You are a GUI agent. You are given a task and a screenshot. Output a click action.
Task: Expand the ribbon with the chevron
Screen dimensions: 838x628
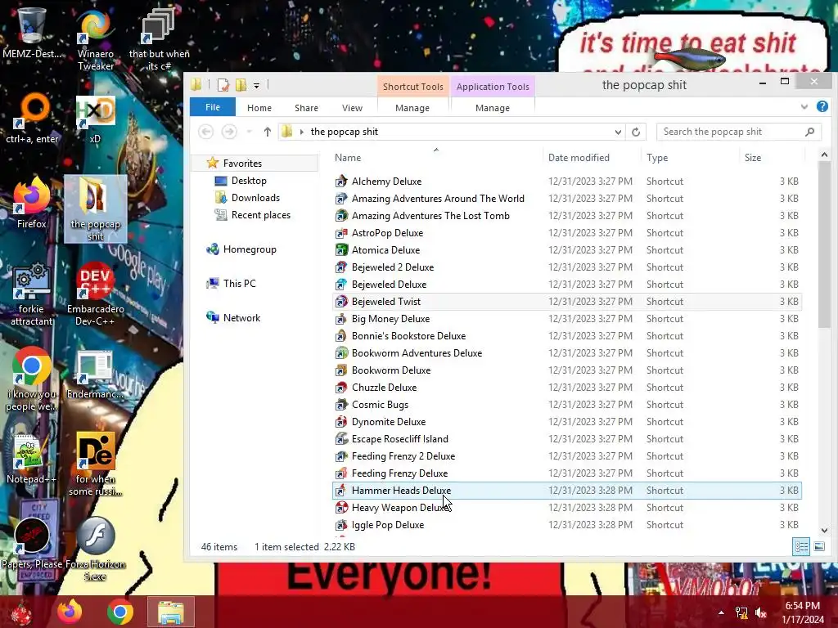[x=804, y=107]
